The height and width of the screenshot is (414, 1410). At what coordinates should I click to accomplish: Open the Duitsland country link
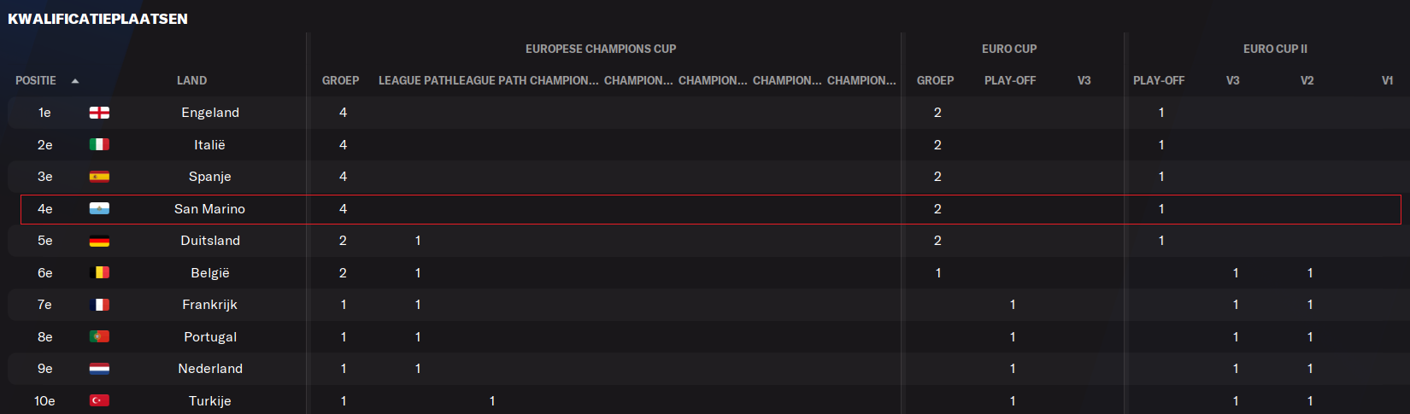point(210,241)
